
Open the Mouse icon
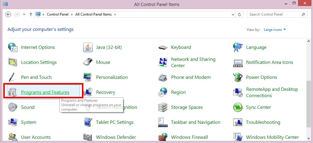click(88, 62)
